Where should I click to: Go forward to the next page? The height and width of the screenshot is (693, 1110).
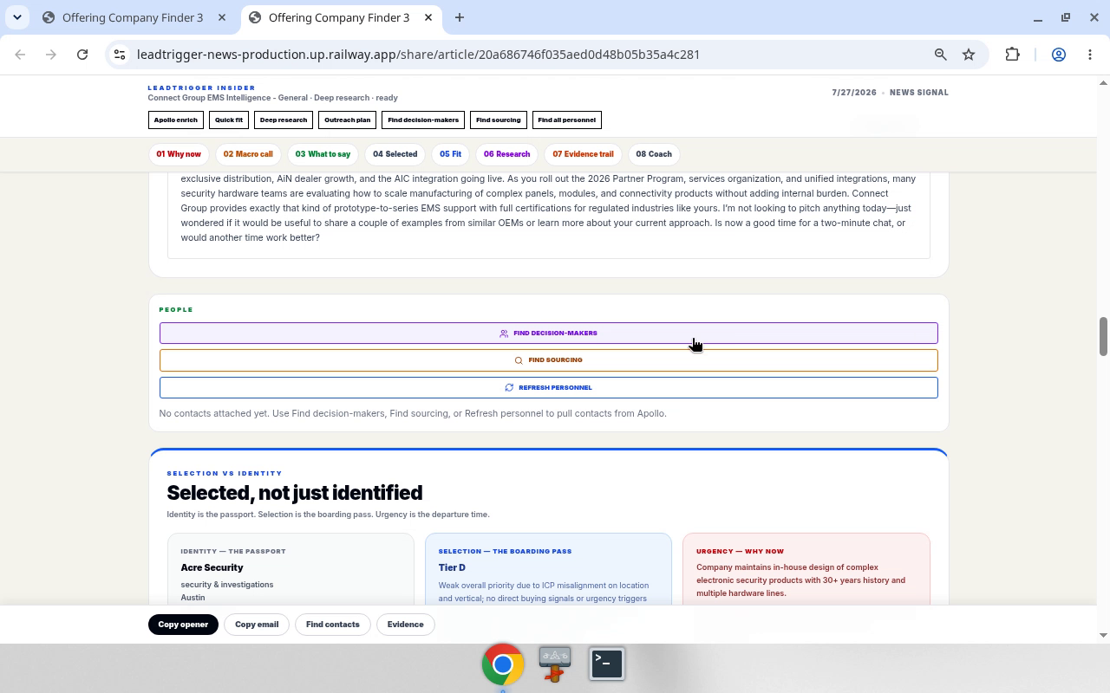tap(51, 55)
